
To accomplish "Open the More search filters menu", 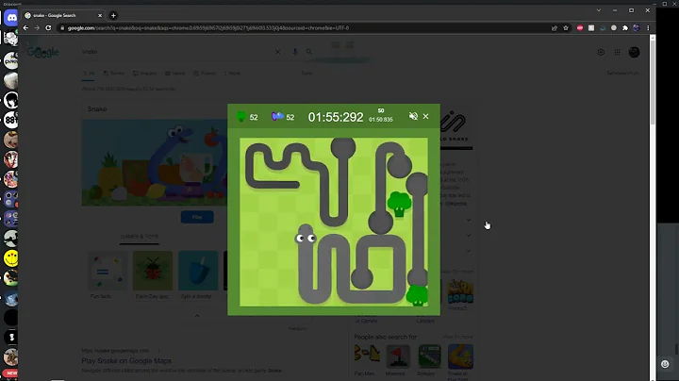I will 232,74.
